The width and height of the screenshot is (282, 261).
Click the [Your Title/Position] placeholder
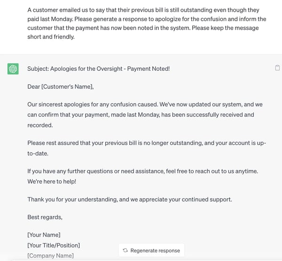[x=54, y=245]
